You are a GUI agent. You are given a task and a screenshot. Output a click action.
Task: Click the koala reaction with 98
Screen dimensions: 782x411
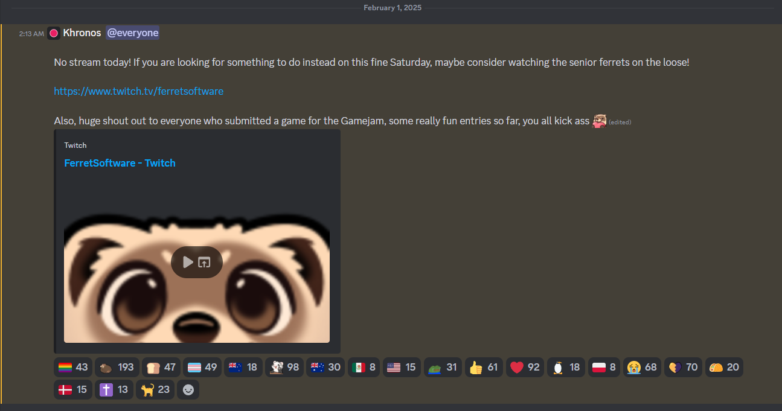coord(284,367)
